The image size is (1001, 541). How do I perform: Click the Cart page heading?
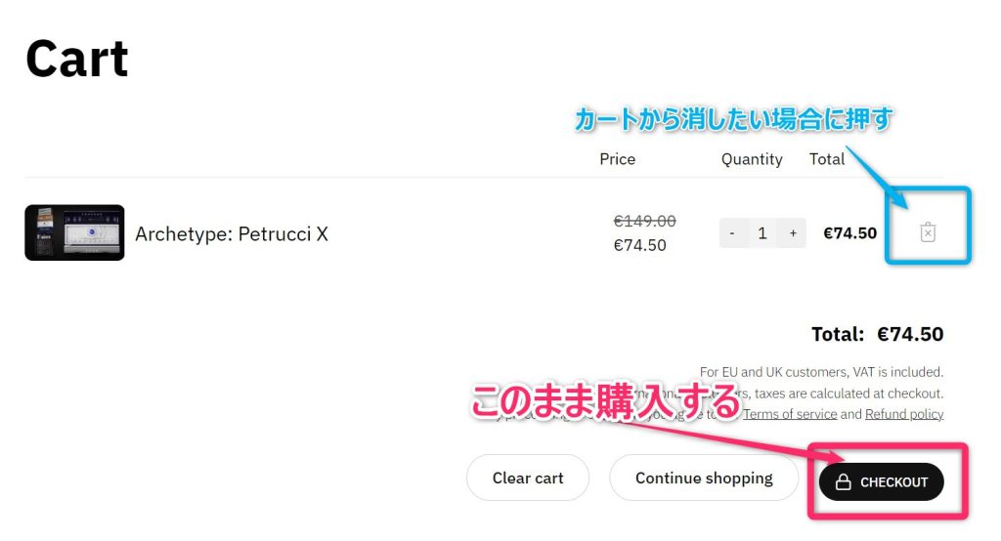point(76,59)
